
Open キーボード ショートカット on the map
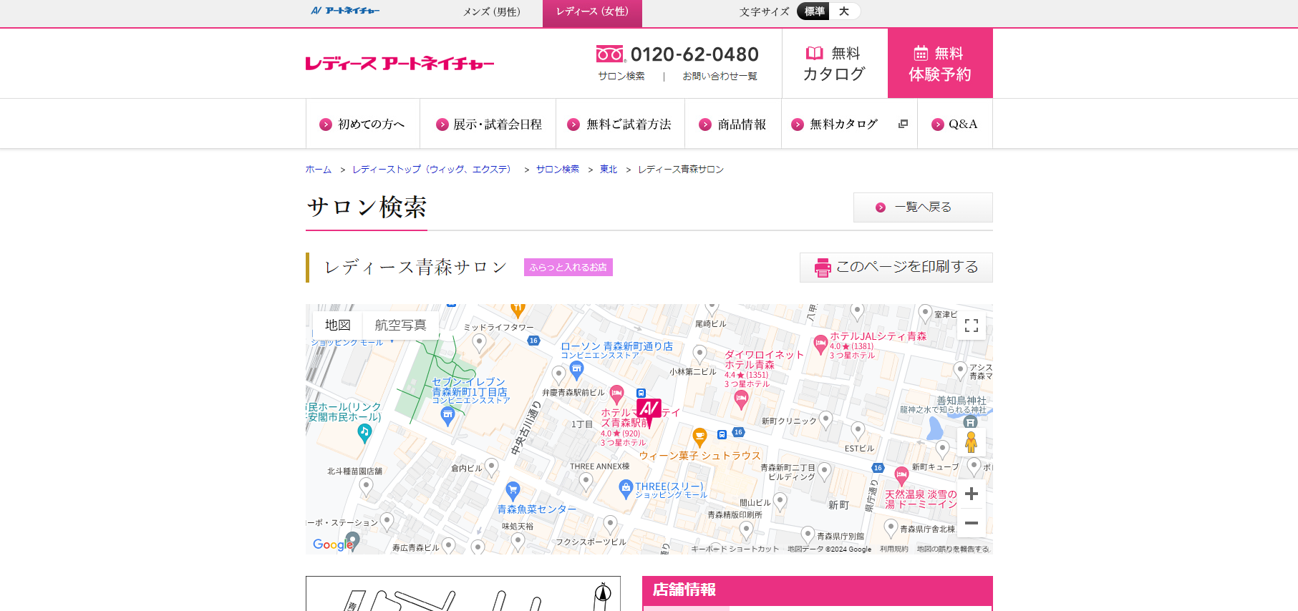[735, 549]
